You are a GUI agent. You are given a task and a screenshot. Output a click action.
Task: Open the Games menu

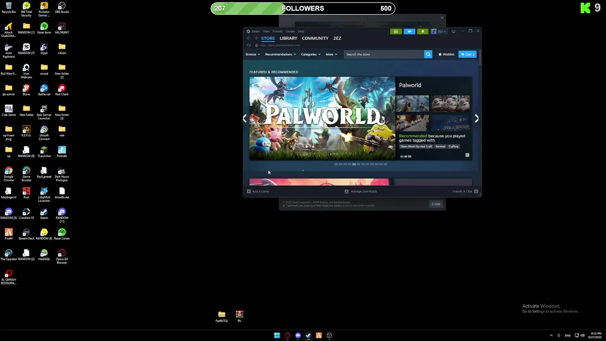[290, 31]
